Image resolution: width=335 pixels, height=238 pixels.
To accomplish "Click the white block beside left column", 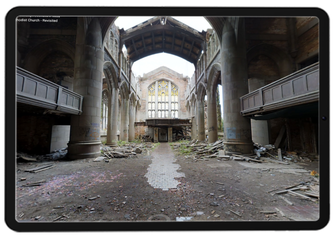I will [60, 138].
